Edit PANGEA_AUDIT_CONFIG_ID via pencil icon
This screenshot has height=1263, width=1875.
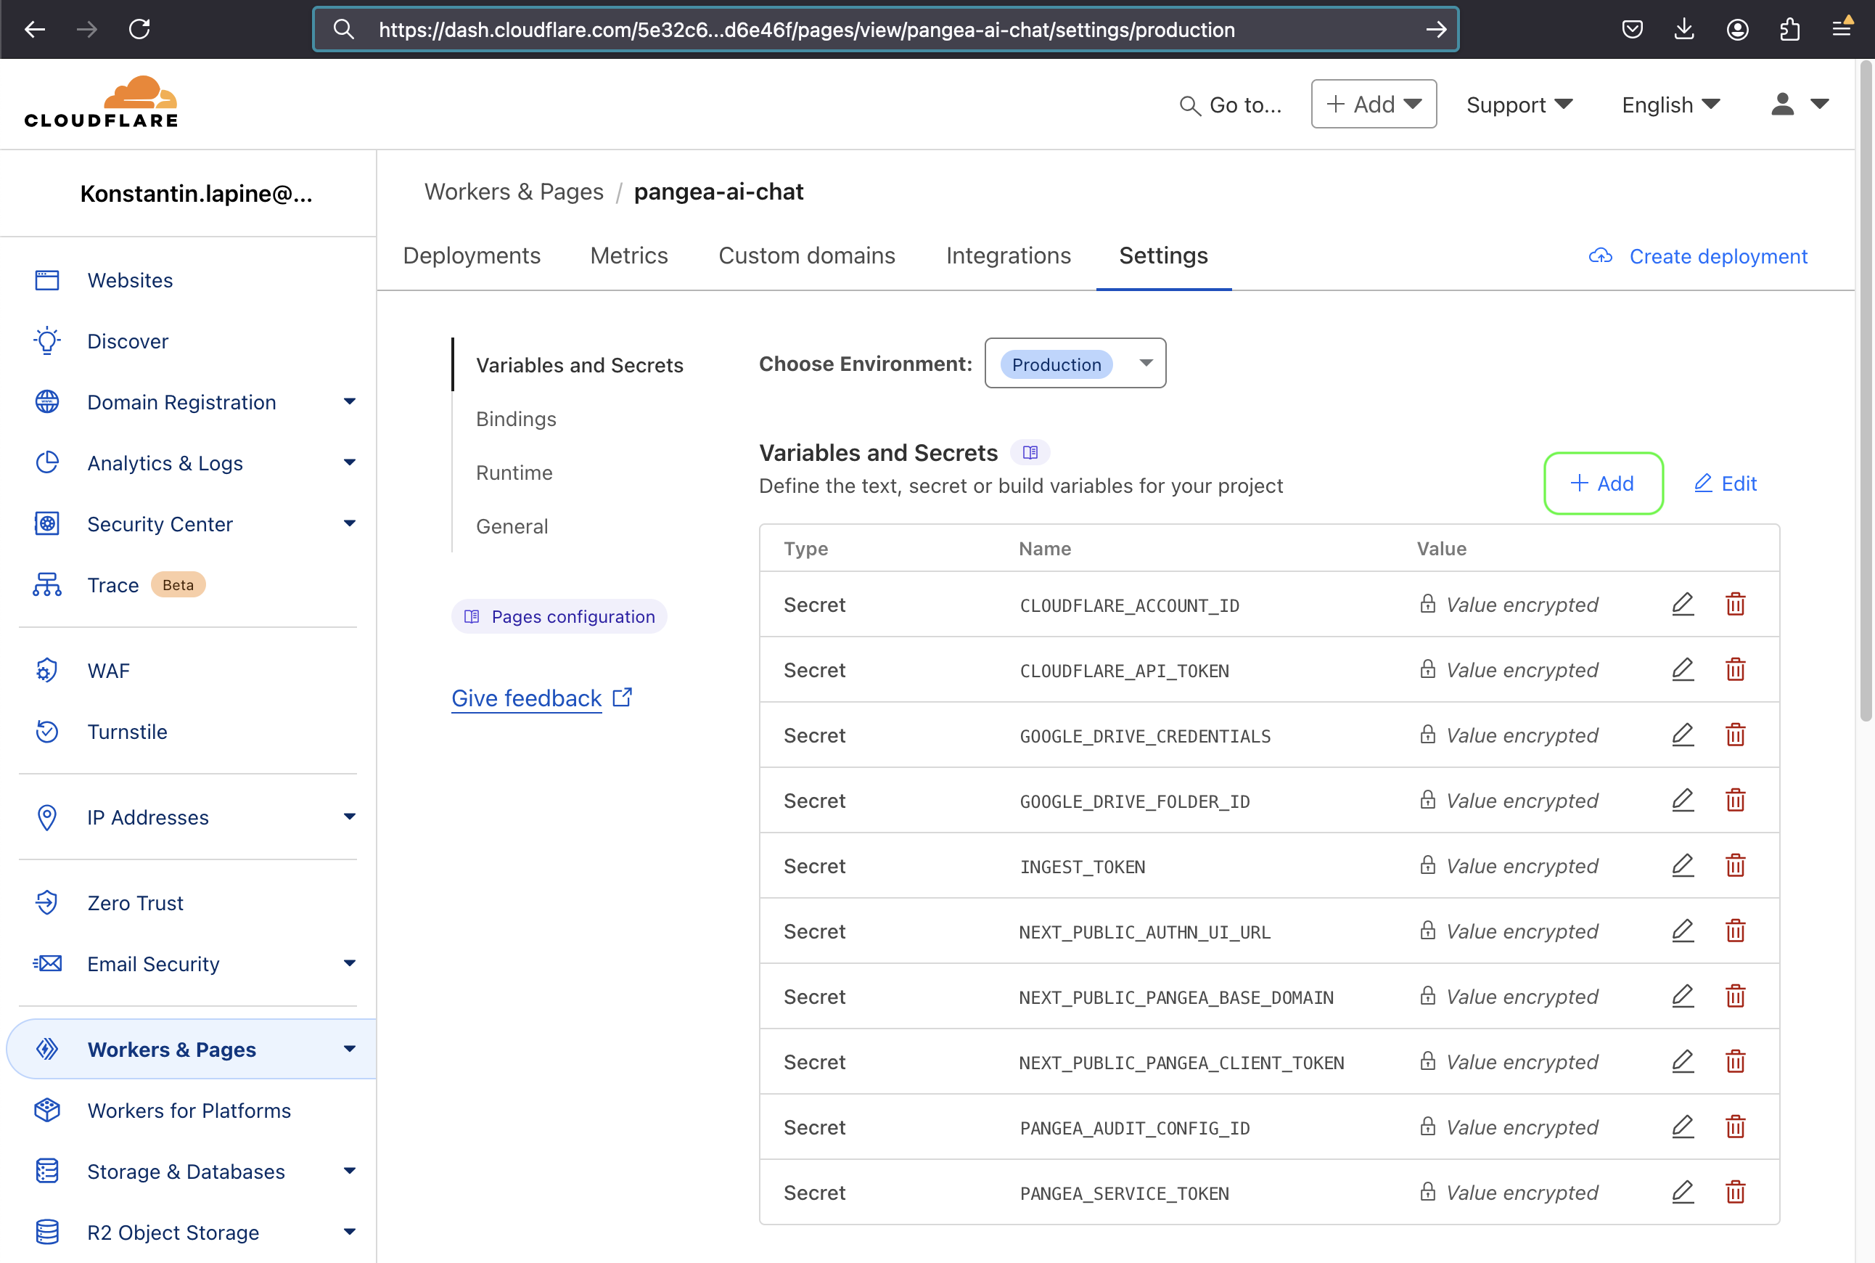(x=1683, y=1127)
